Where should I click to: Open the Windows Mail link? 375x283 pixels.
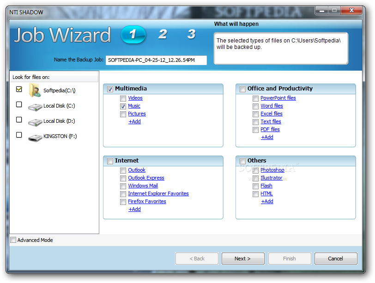(x=143, y=186)
